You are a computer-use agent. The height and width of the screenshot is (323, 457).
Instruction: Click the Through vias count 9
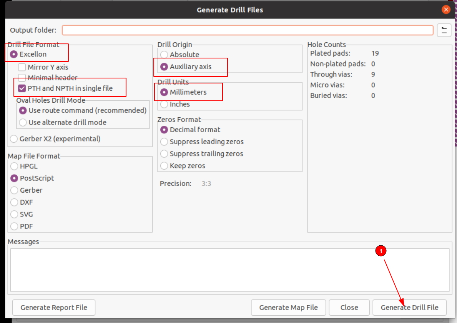point(373,74)
